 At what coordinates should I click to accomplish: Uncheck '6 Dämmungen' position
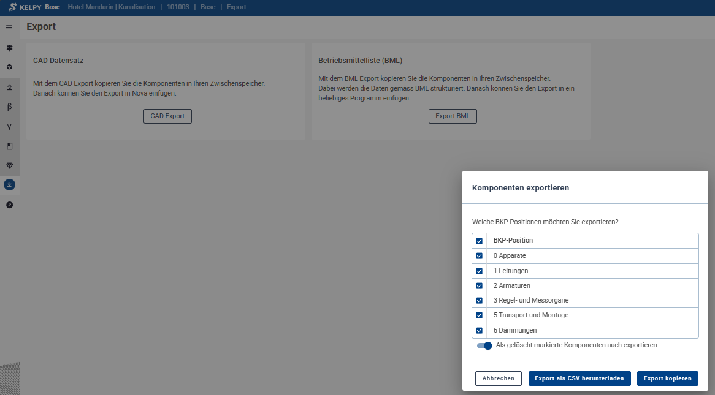point(480,330)
